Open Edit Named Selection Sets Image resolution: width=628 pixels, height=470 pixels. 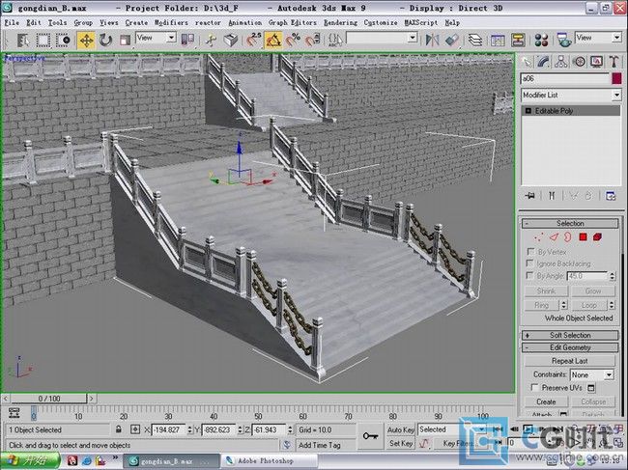335,40
